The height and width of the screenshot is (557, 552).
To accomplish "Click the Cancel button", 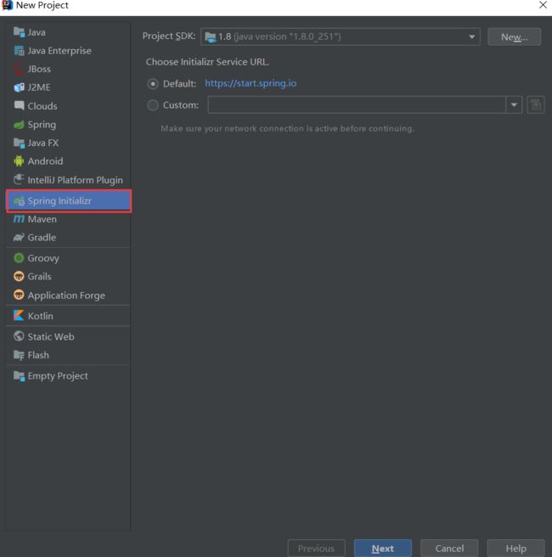I will (x=449, y=549).
